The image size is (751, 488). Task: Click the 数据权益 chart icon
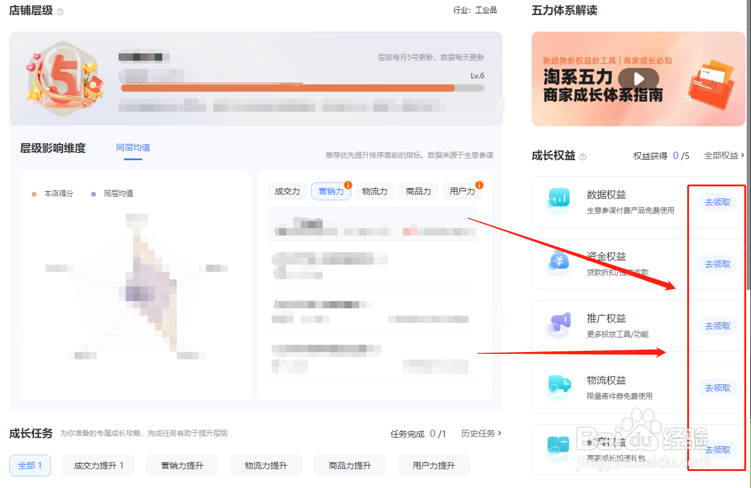coord(558,198)
